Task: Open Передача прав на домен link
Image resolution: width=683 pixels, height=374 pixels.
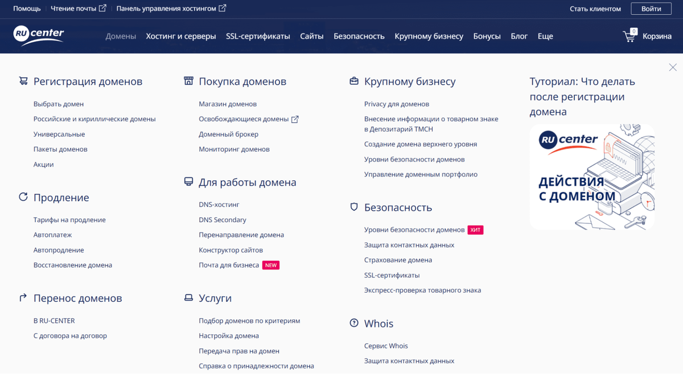Action: [239, 351]
